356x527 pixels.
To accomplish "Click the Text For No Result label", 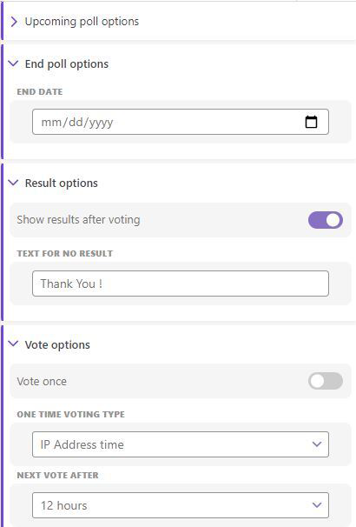I will (65, 253).
